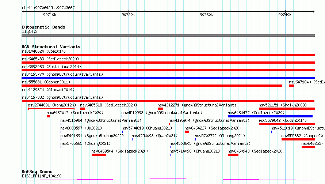Viewport: 325px width, 184px height.
Task: Open variant nsv1048624 (Coe2014)
Action: 44,51
